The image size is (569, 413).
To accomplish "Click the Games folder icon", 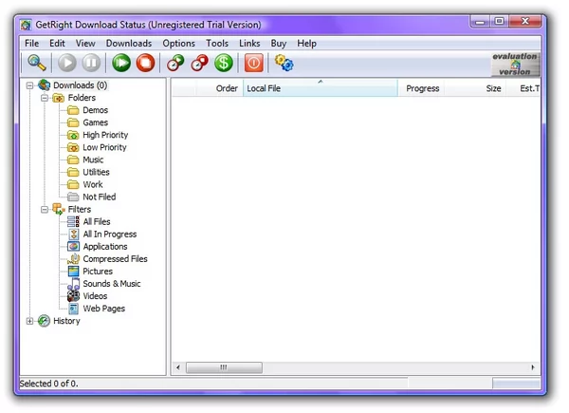I will click(x=73, y=122).
